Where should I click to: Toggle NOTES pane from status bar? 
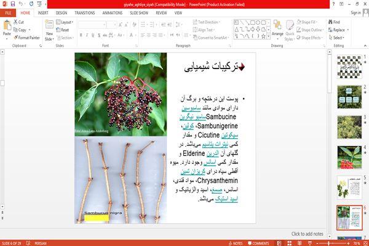[236, 244]
